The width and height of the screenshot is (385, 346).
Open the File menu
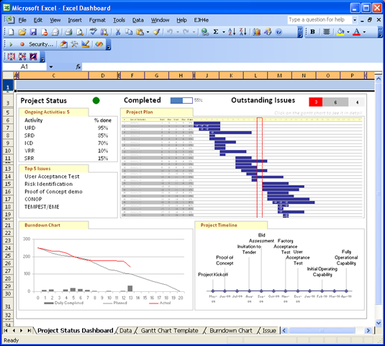pos(22,20)
